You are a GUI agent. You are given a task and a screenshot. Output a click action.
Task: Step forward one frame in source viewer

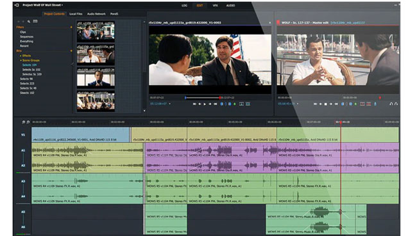(x=210, y=104)
